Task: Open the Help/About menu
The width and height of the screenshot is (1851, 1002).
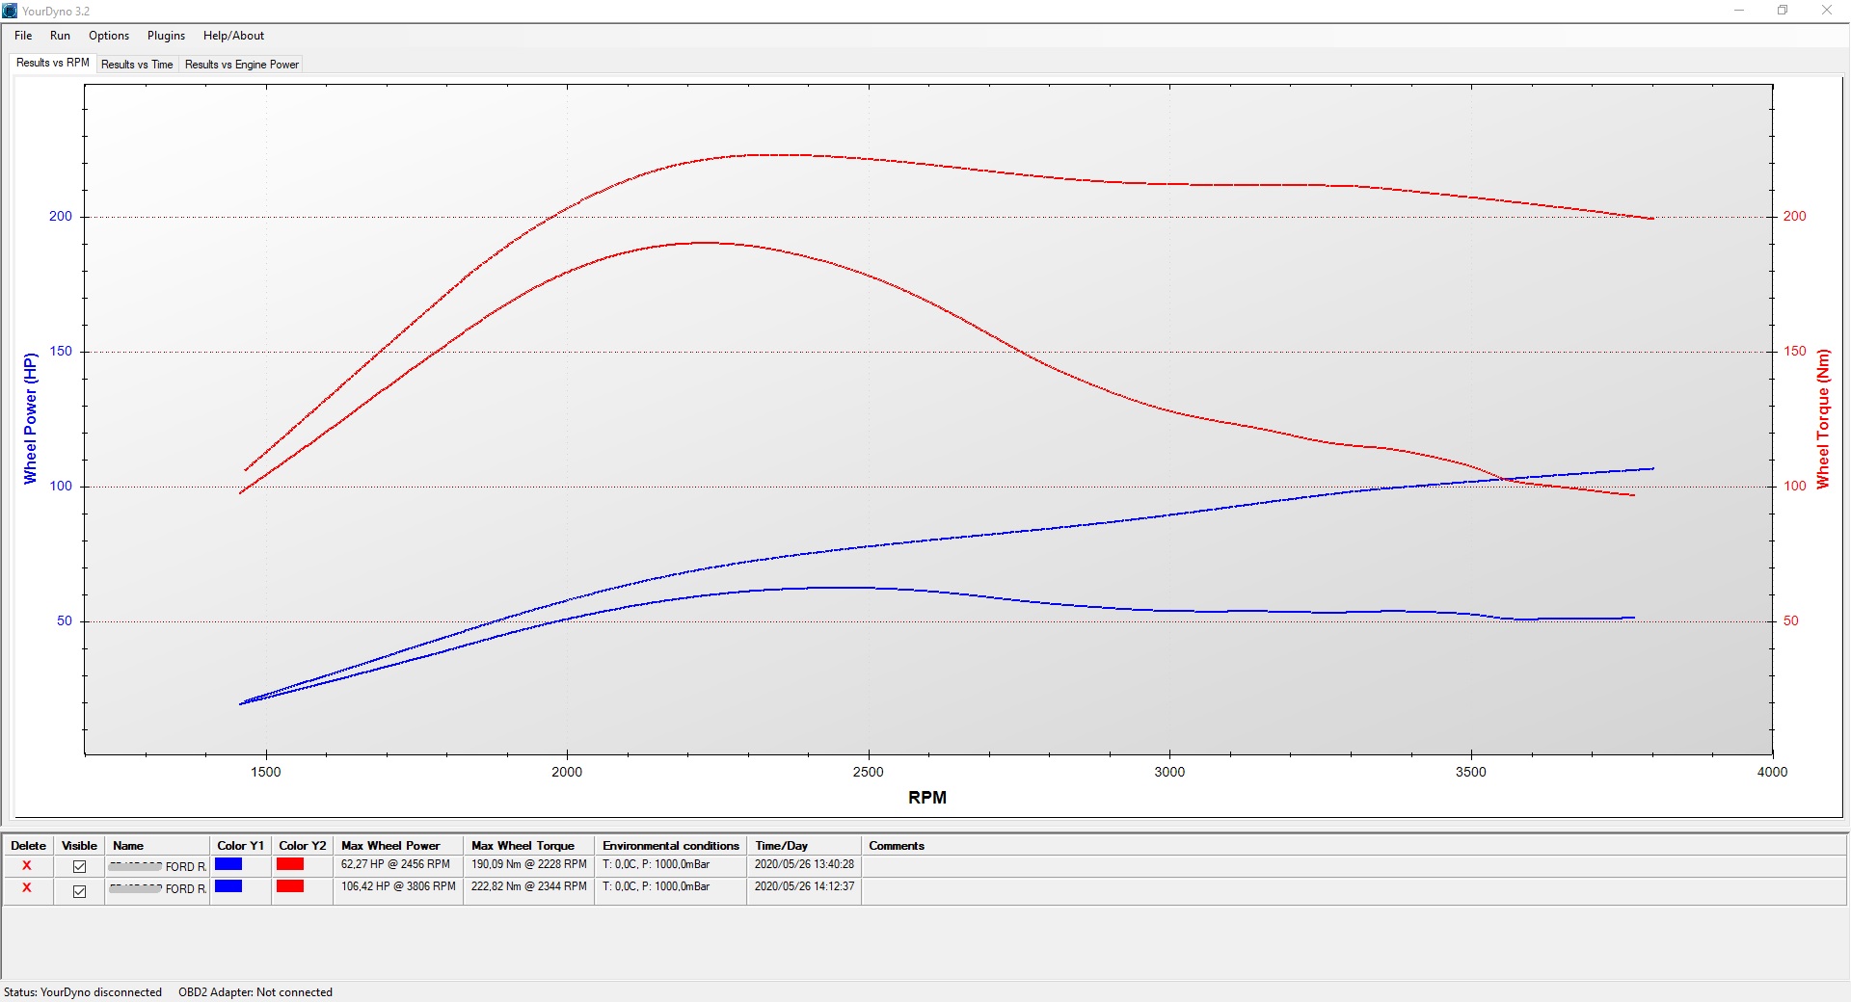Action: tap(233, 36)
